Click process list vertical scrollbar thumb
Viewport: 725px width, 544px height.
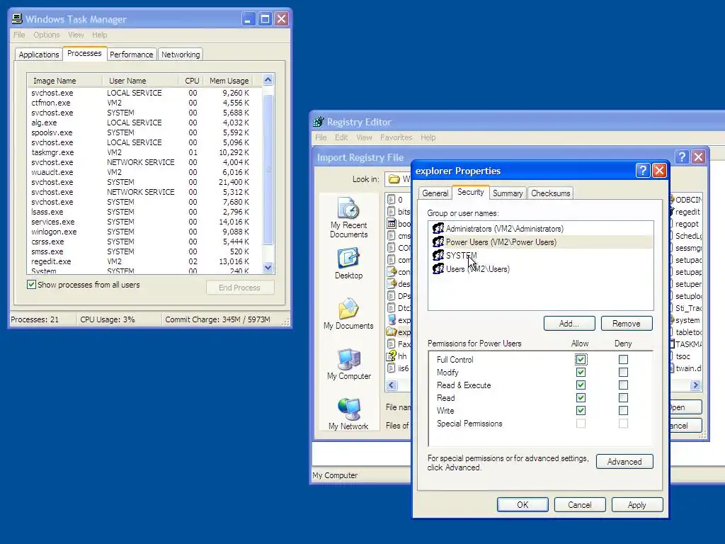click(x=268, y=170)
